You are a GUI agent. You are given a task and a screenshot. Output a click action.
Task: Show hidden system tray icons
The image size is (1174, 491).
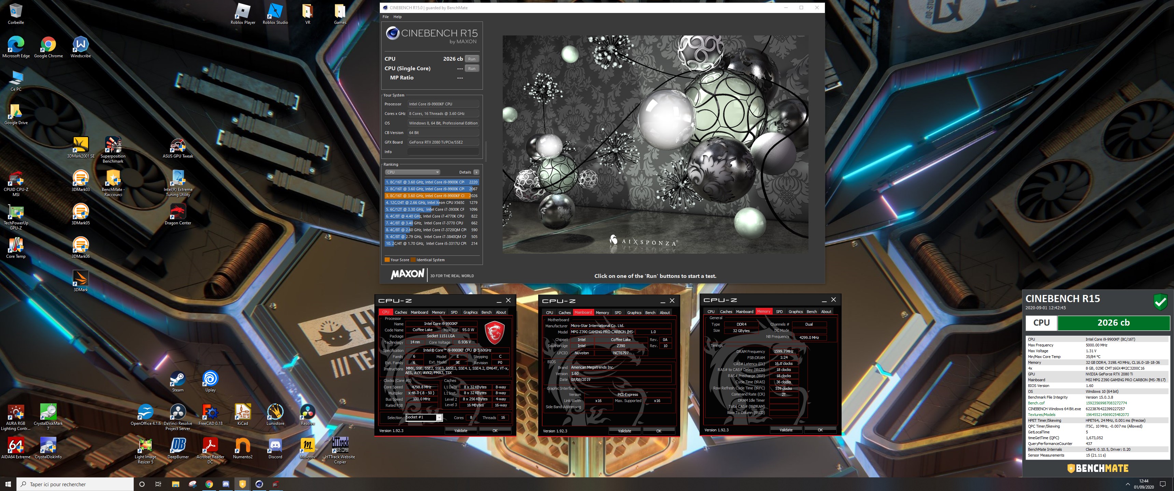point(1128,484)
